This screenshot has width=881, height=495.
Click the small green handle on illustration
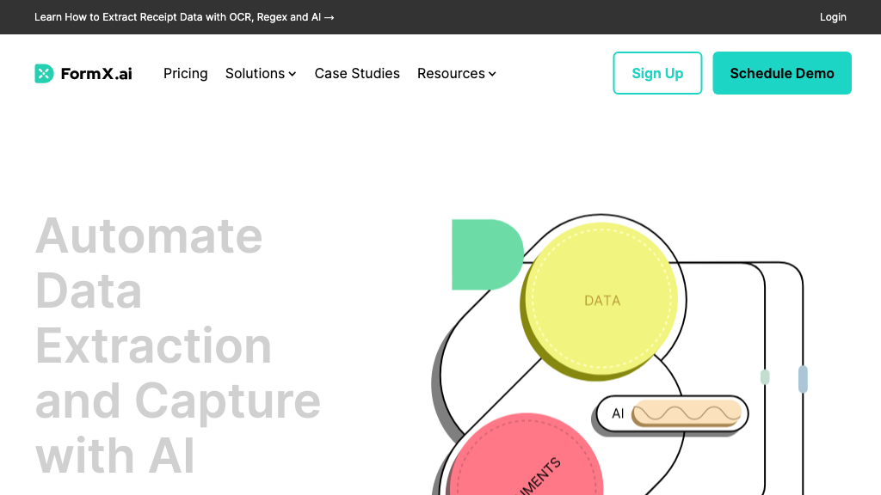[765, 376]
